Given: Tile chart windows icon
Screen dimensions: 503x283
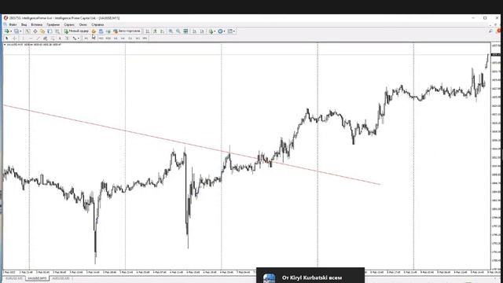Looking at the screenshot, I should (x=185, y=31).
